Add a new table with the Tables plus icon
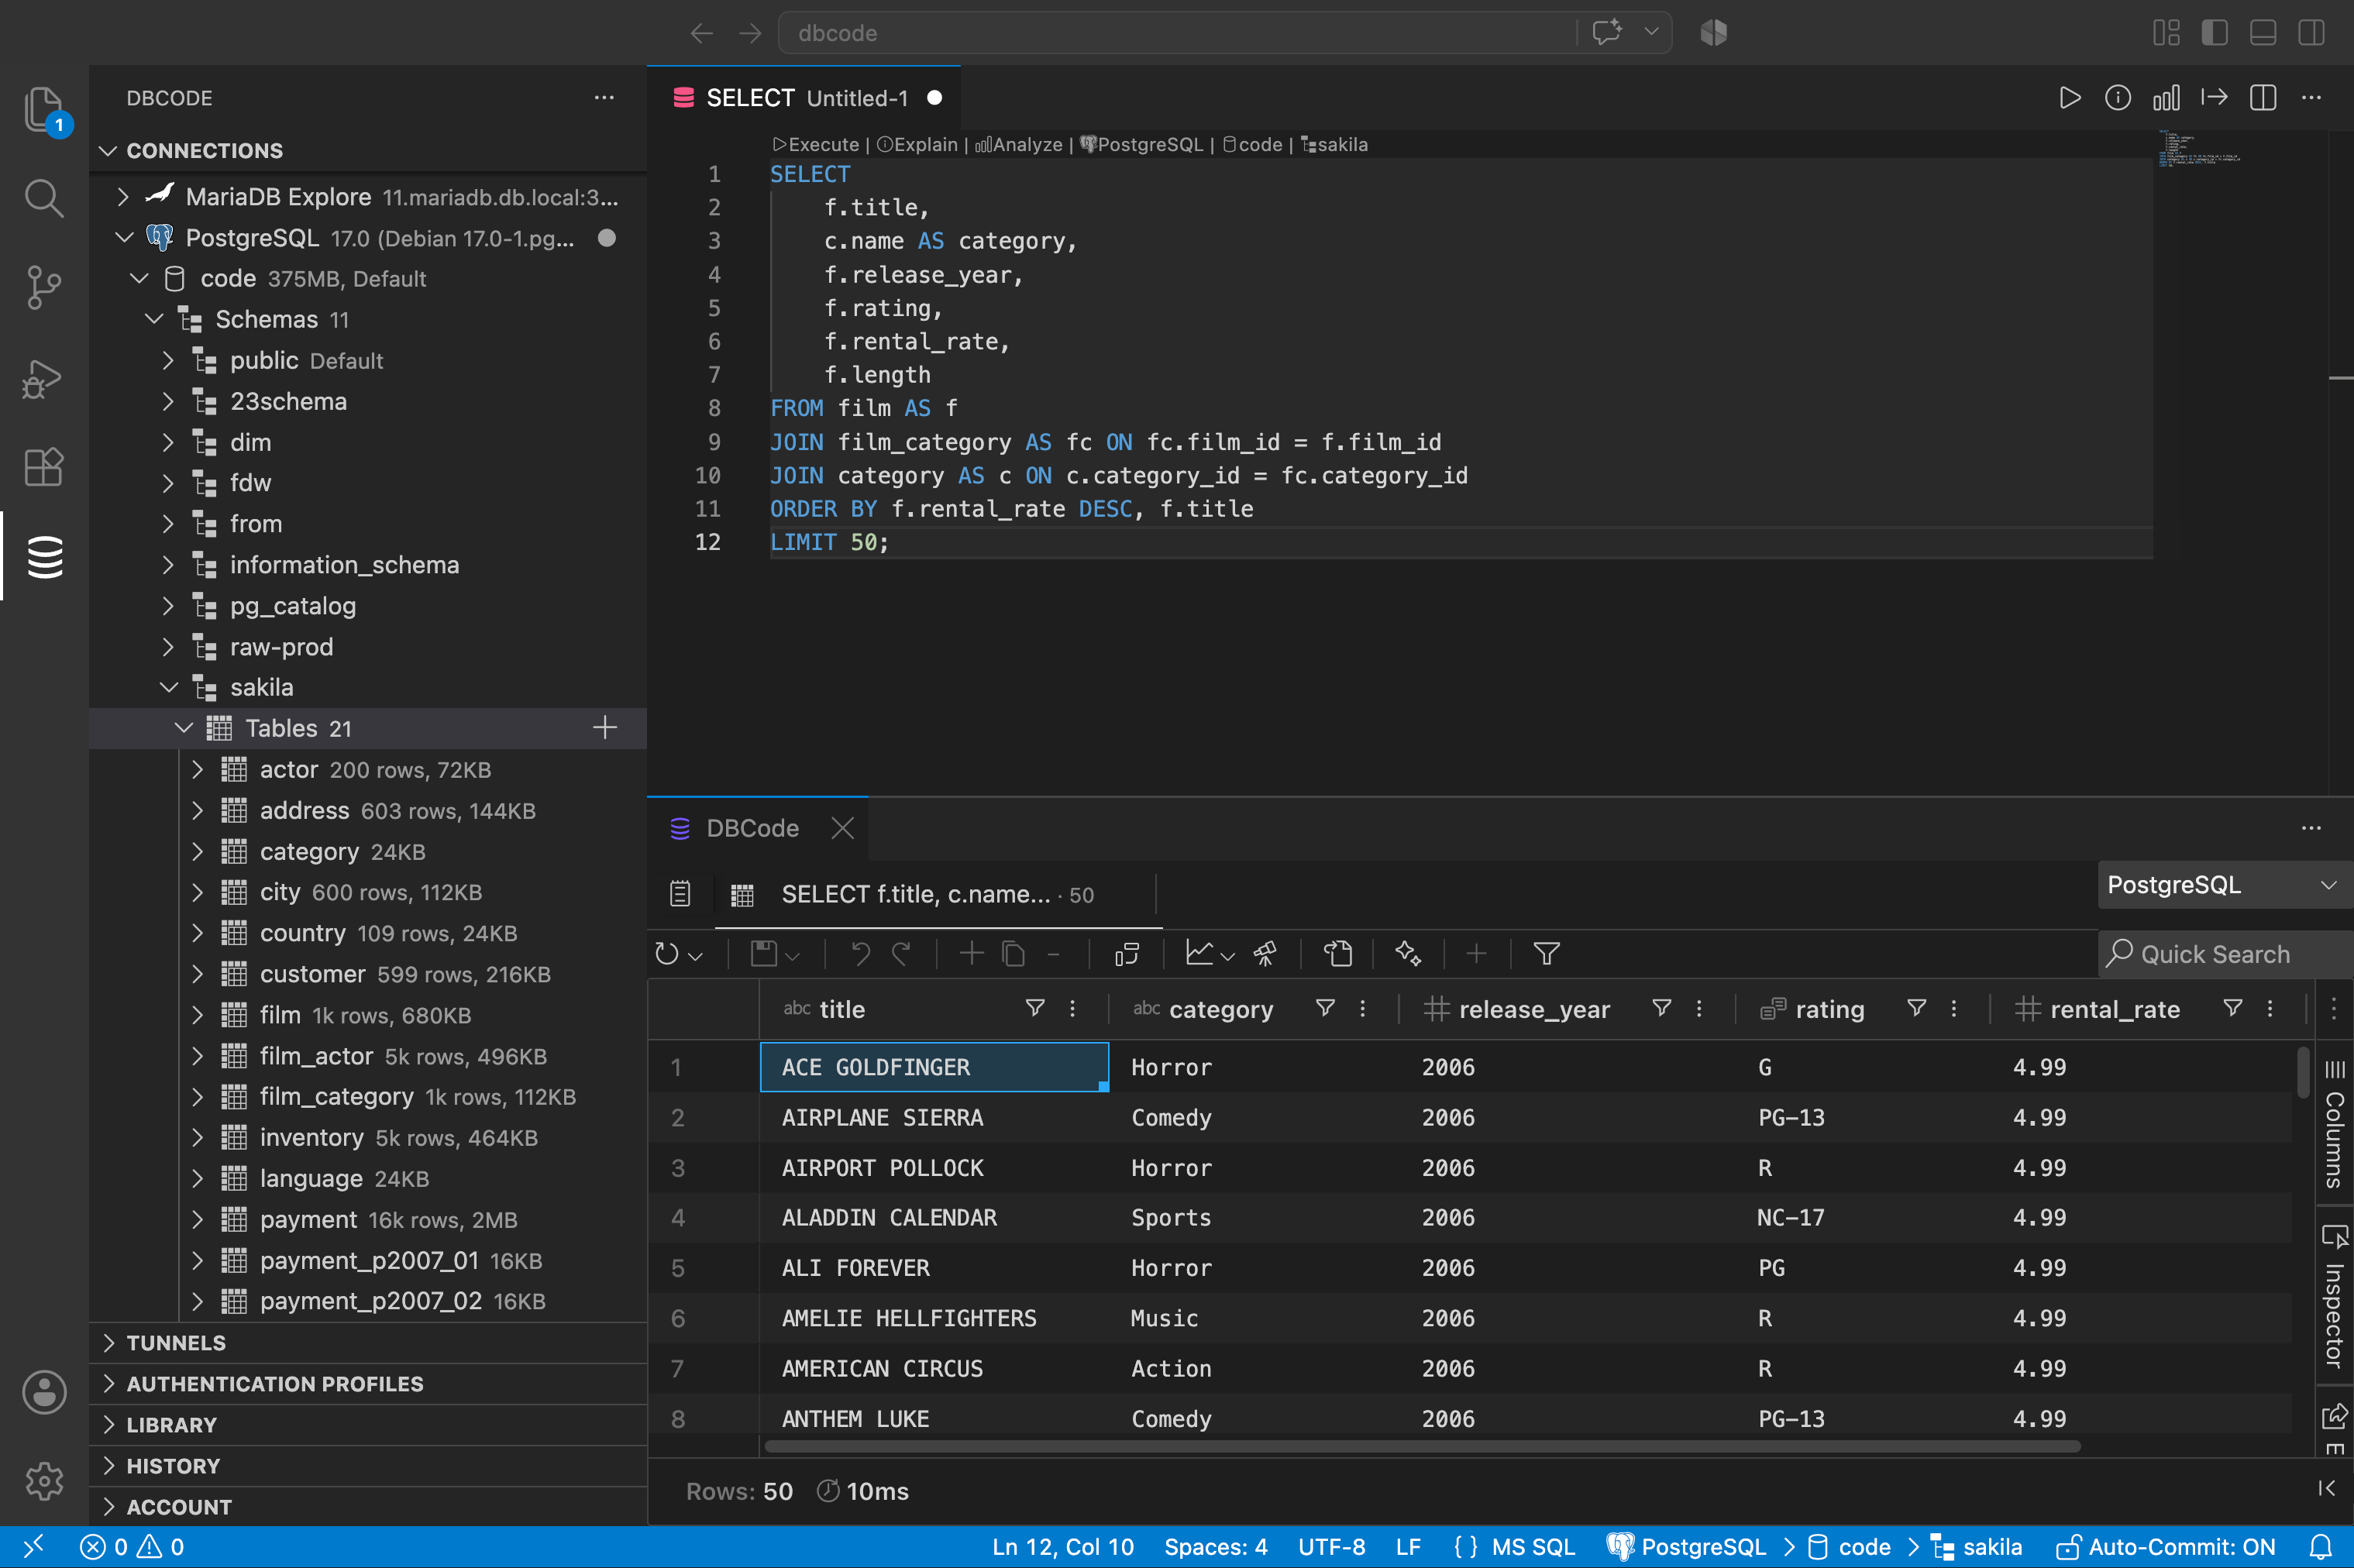The image size is (2354, 1568). 604,728
